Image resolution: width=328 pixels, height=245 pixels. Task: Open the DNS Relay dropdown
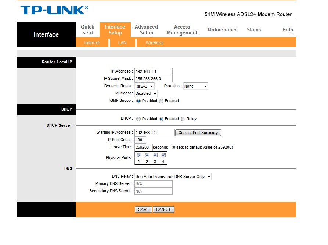click(173, 177)
